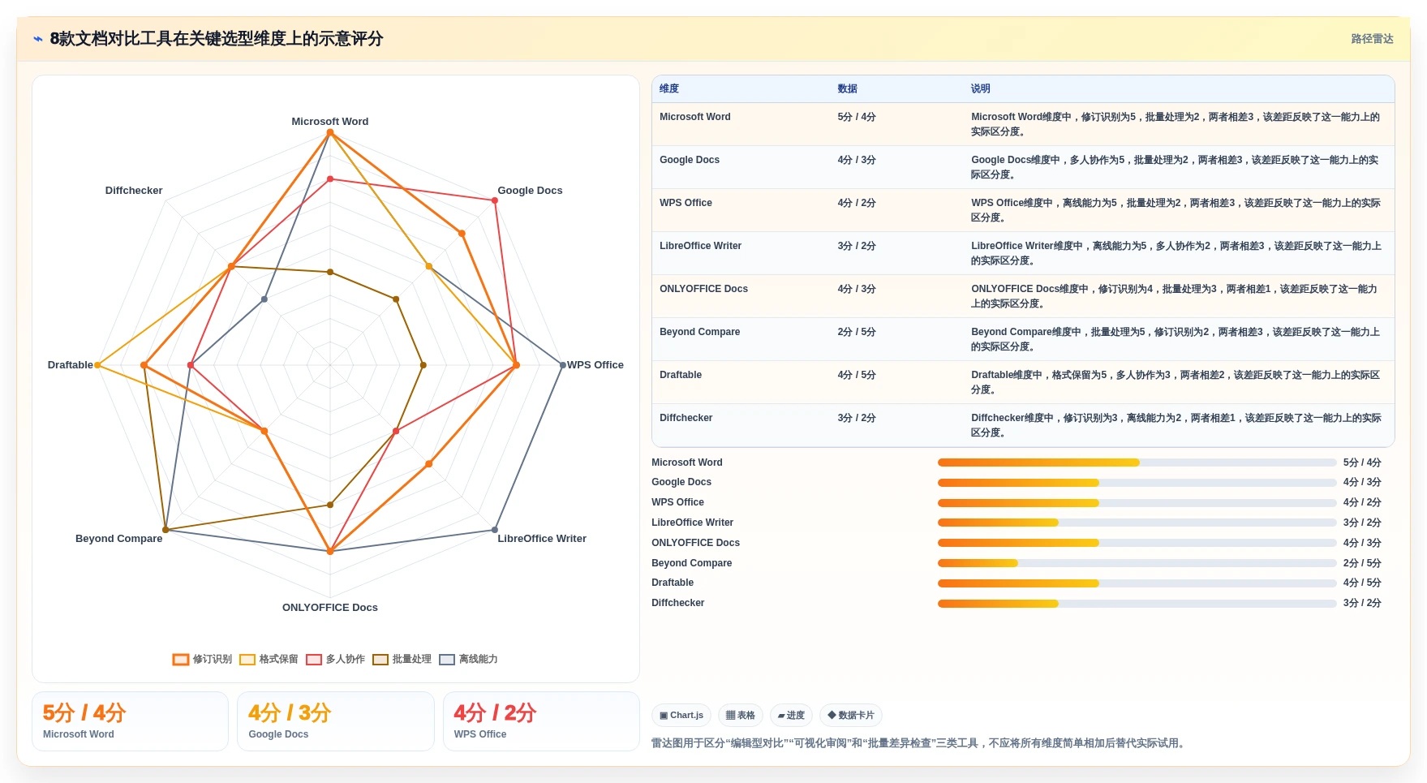1427x783 pixels.
Task: Toggle the 离线能力 legend series
Action: coord(468,659)
